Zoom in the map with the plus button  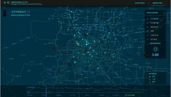[x=5, y=11]
